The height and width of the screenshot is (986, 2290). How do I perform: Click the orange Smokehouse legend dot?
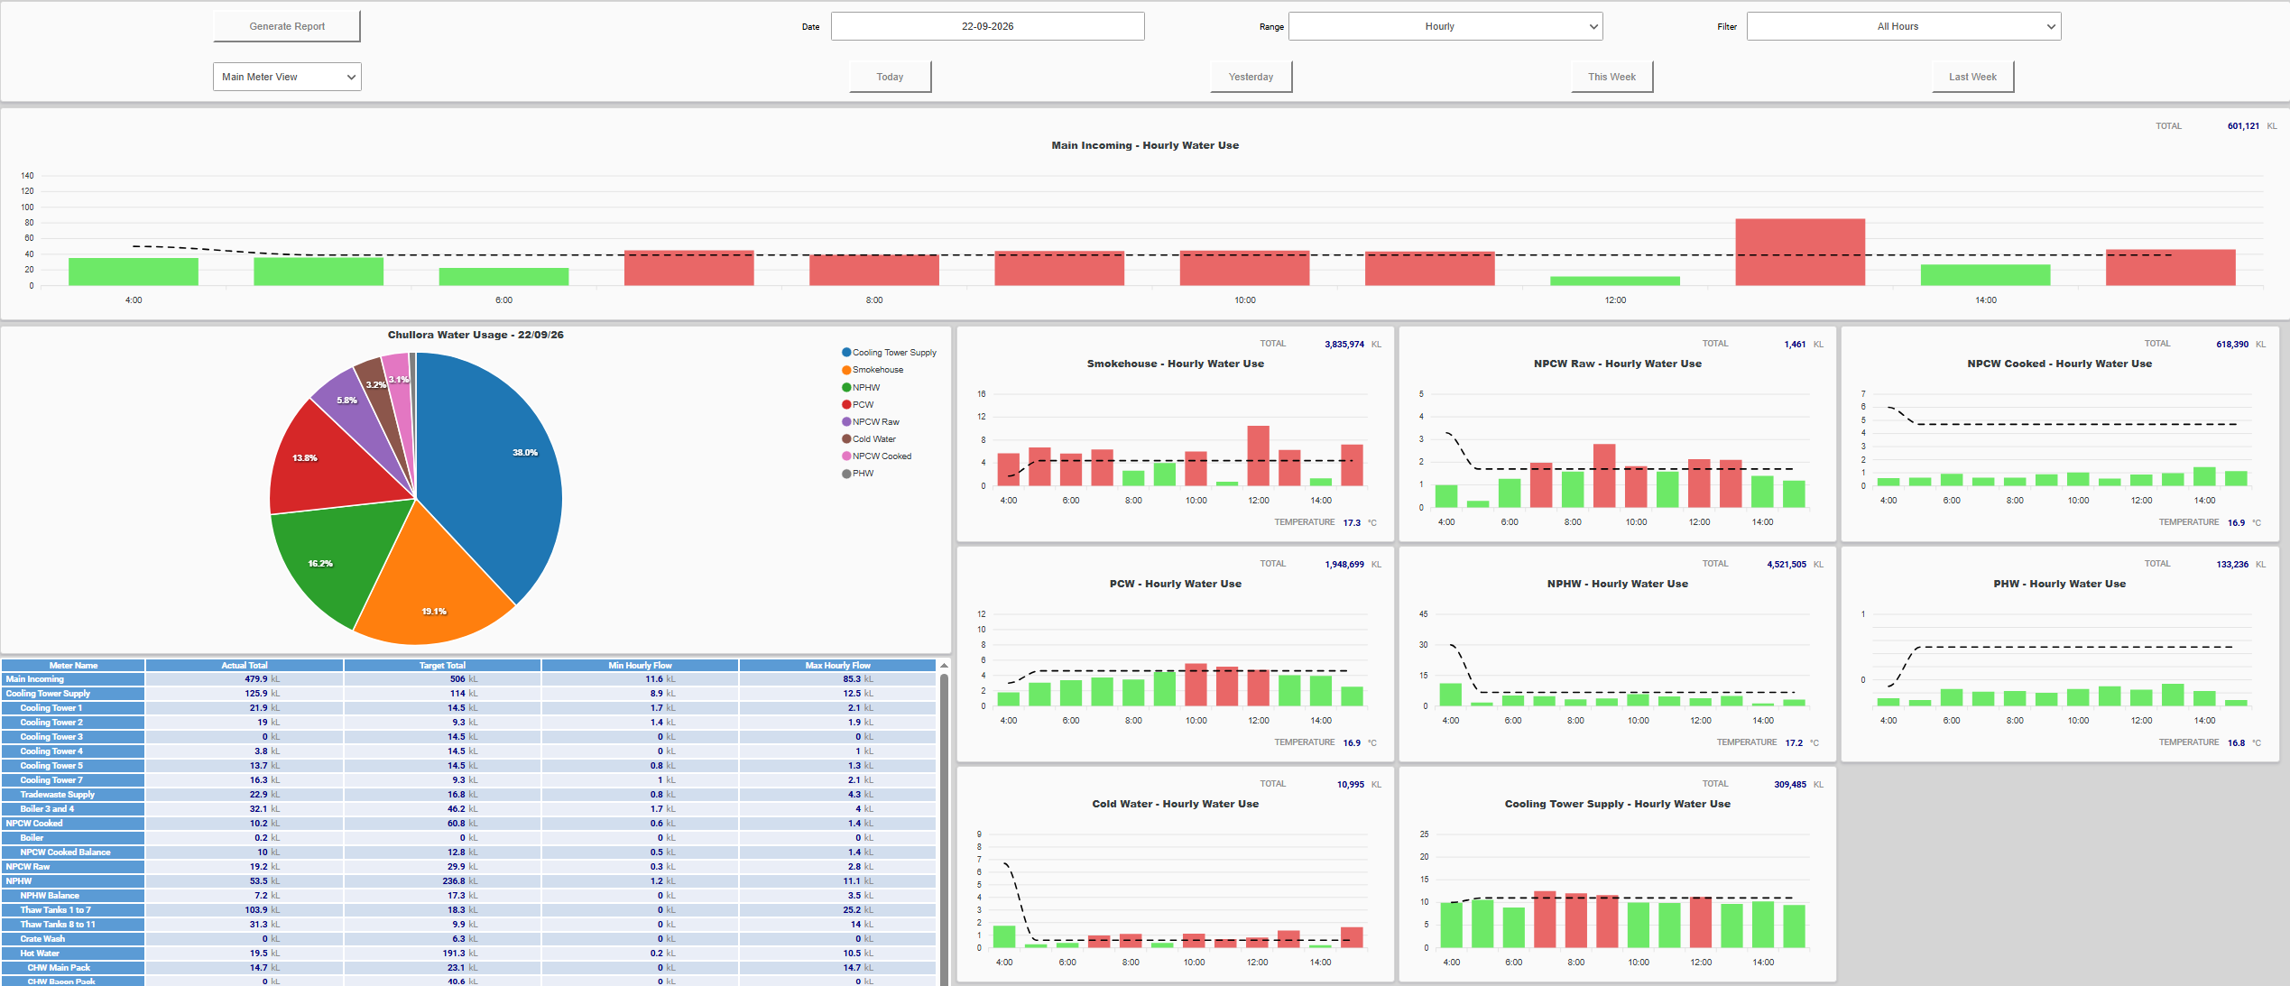click(x=846, y=370)
